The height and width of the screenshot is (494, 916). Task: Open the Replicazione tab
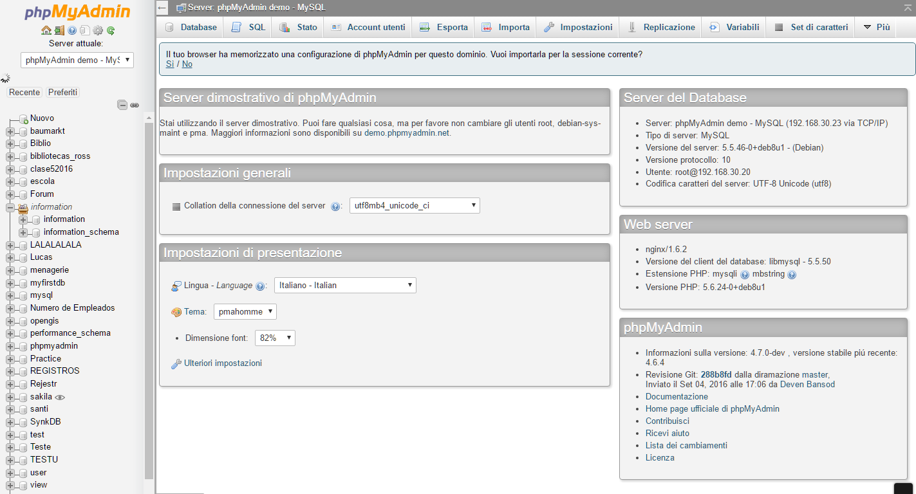click(660, 27)
